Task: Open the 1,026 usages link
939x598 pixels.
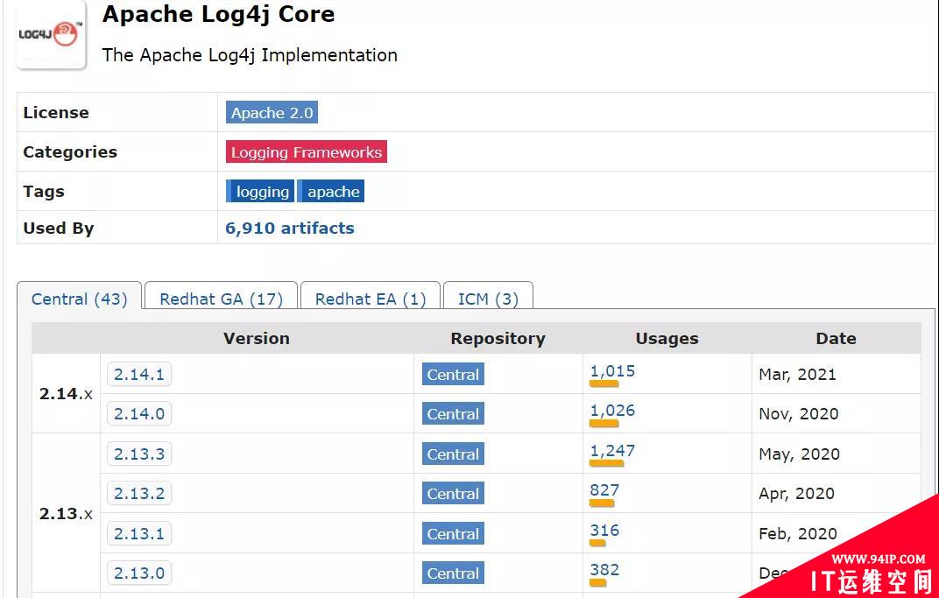Action: [x=612, y=411]
